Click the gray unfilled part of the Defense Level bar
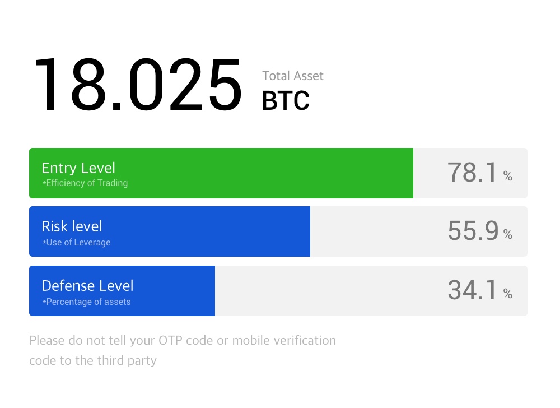Screen dimensions: 560x408 371,290
